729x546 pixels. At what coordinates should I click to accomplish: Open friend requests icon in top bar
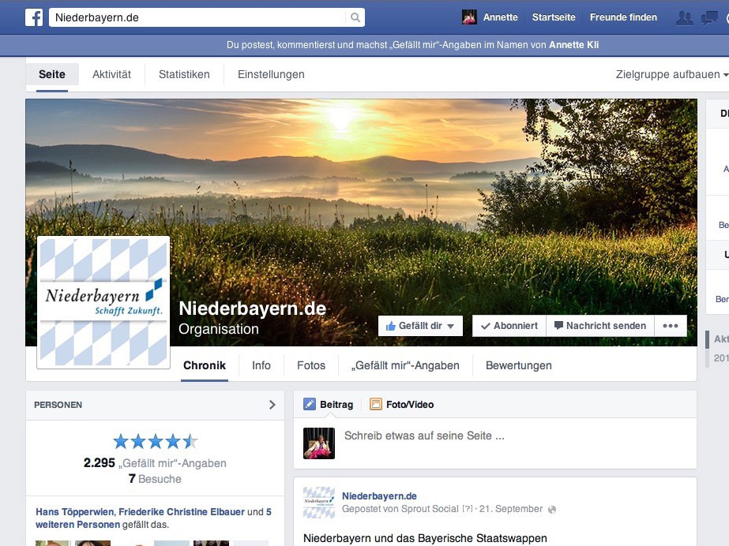[684, 18]
